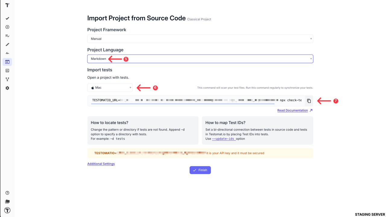
Task: Open the Help icon at the bottom
Action: (7, 193)
